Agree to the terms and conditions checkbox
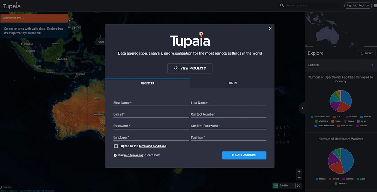377x192 pixels. [116, 146]
